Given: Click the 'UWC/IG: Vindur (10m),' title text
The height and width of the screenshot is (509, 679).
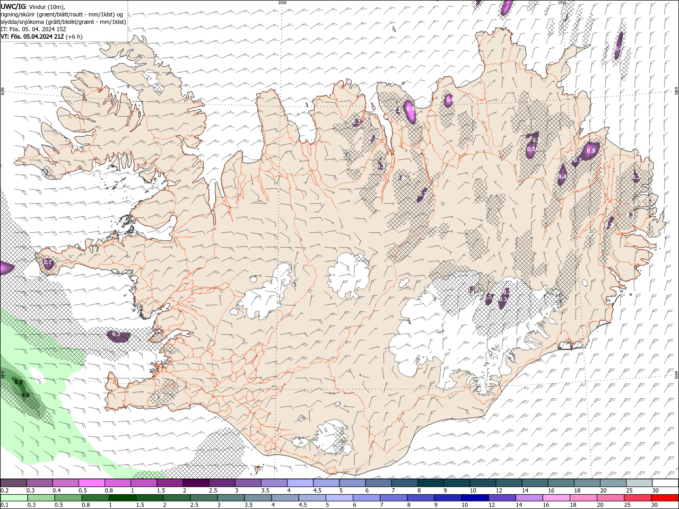Looking at the screenshot, I should 33,6.
